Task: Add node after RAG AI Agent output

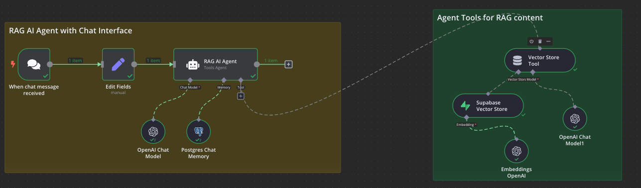Action: tap(289, 64)
